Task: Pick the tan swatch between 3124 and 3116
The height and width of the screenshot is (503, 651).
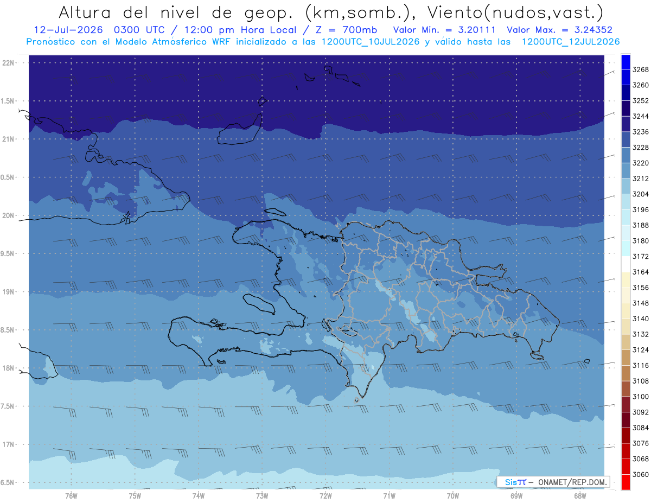Action: tap(626, 358)
